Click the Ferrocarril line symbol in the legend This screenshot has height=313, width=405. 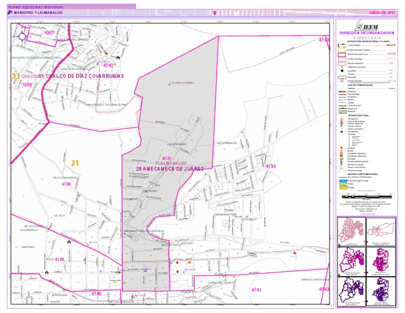pyautogui.click(x=342, y=109)
